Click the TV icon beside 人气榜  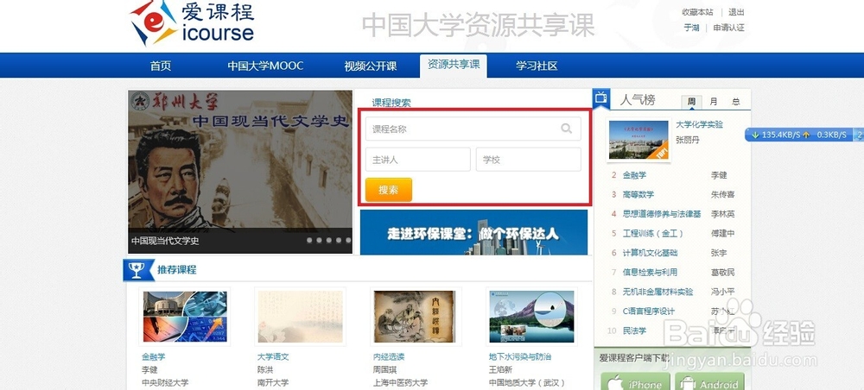pos(600,98)
